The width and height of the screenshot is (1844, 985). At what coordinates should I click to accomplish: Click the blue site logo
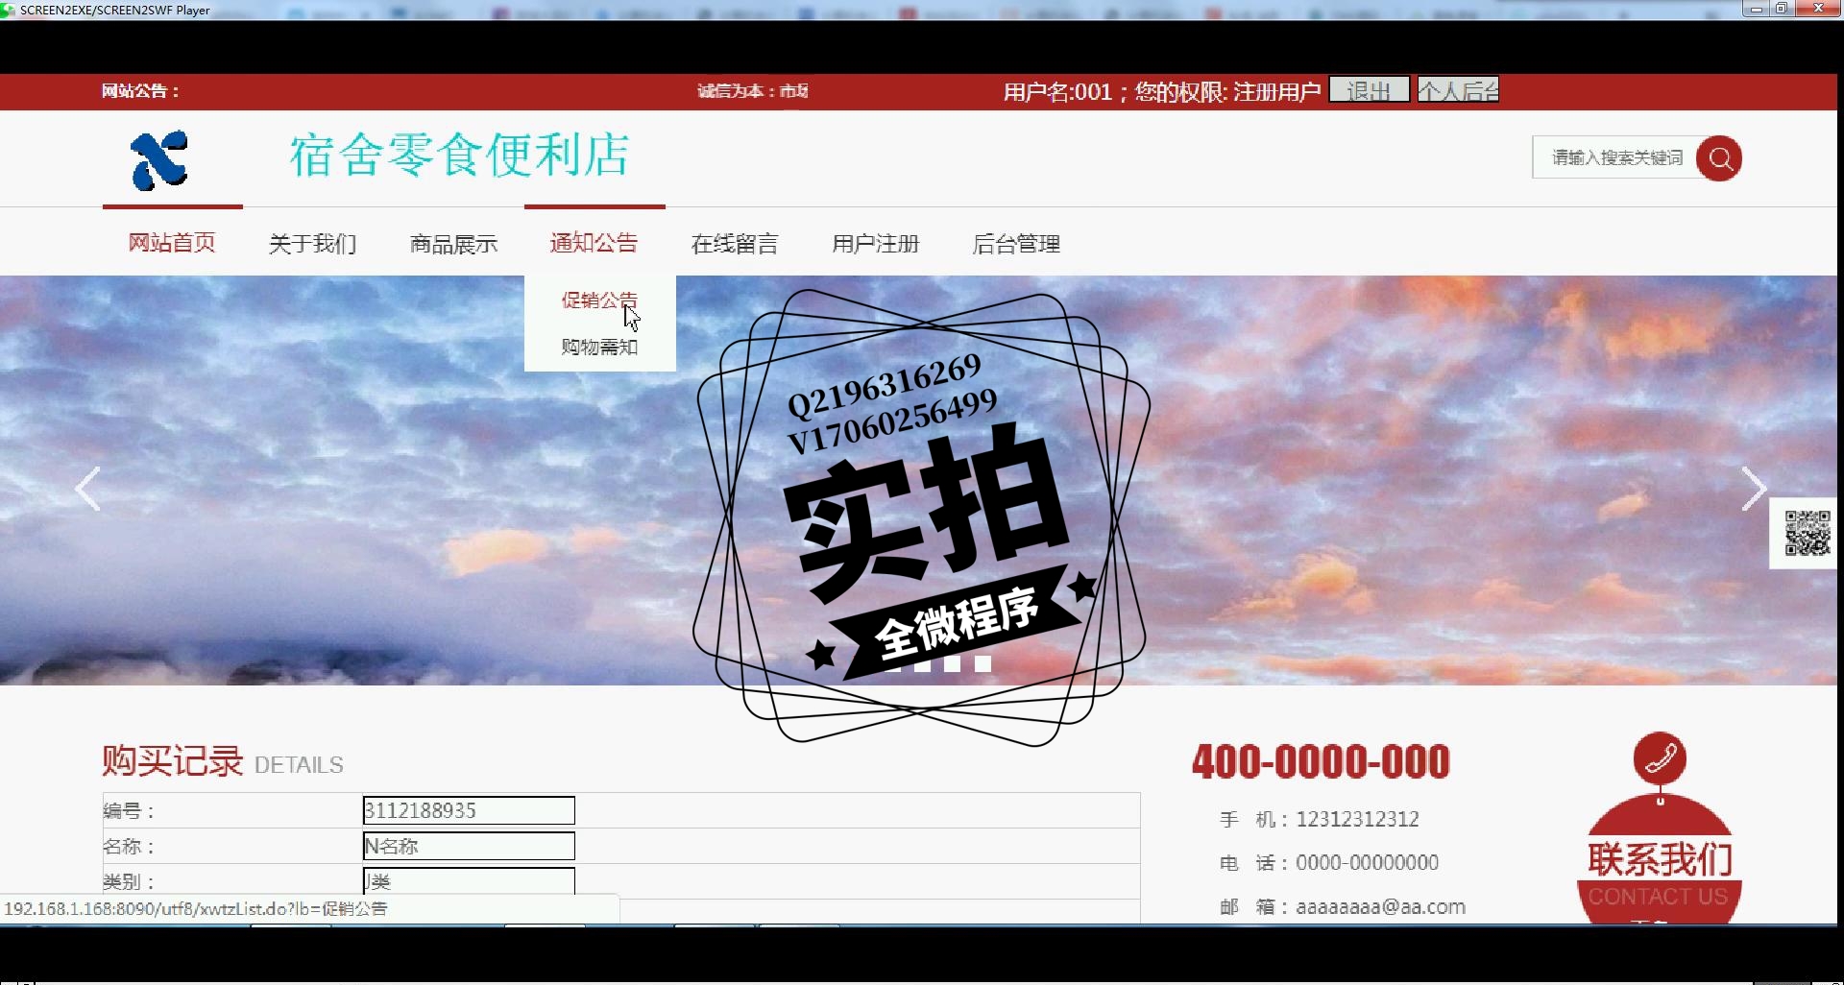click(x=159, y=160)
